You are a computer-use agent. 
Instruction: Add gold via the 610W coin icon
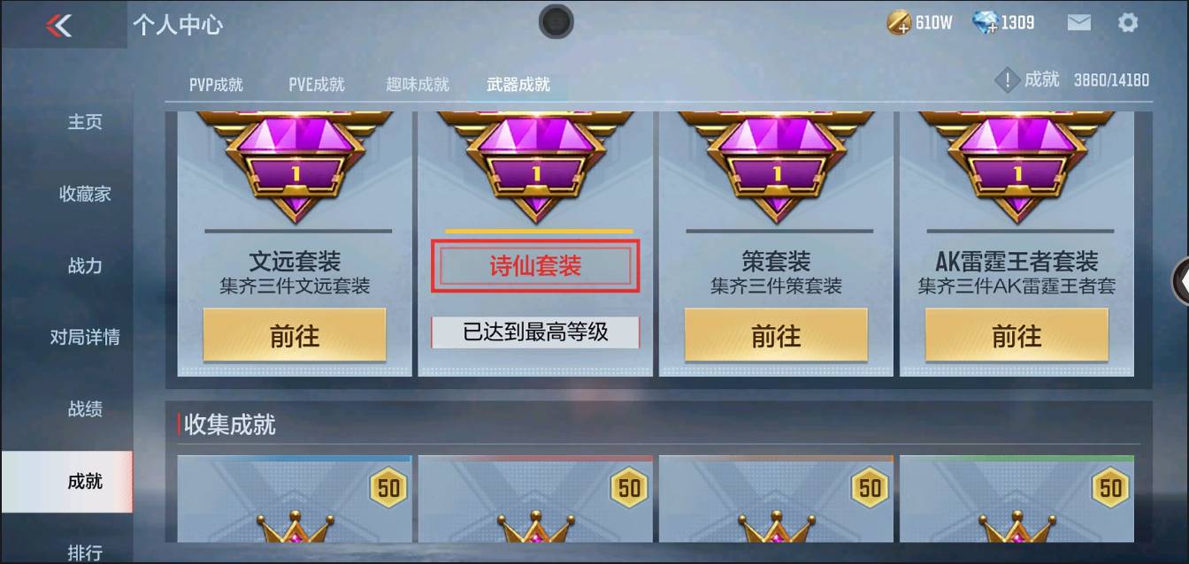pos(899,23)
